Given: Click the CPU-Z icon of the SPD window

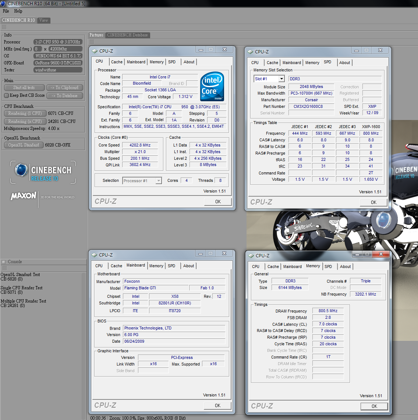Looking at the screenshot, I should point(250,52).
